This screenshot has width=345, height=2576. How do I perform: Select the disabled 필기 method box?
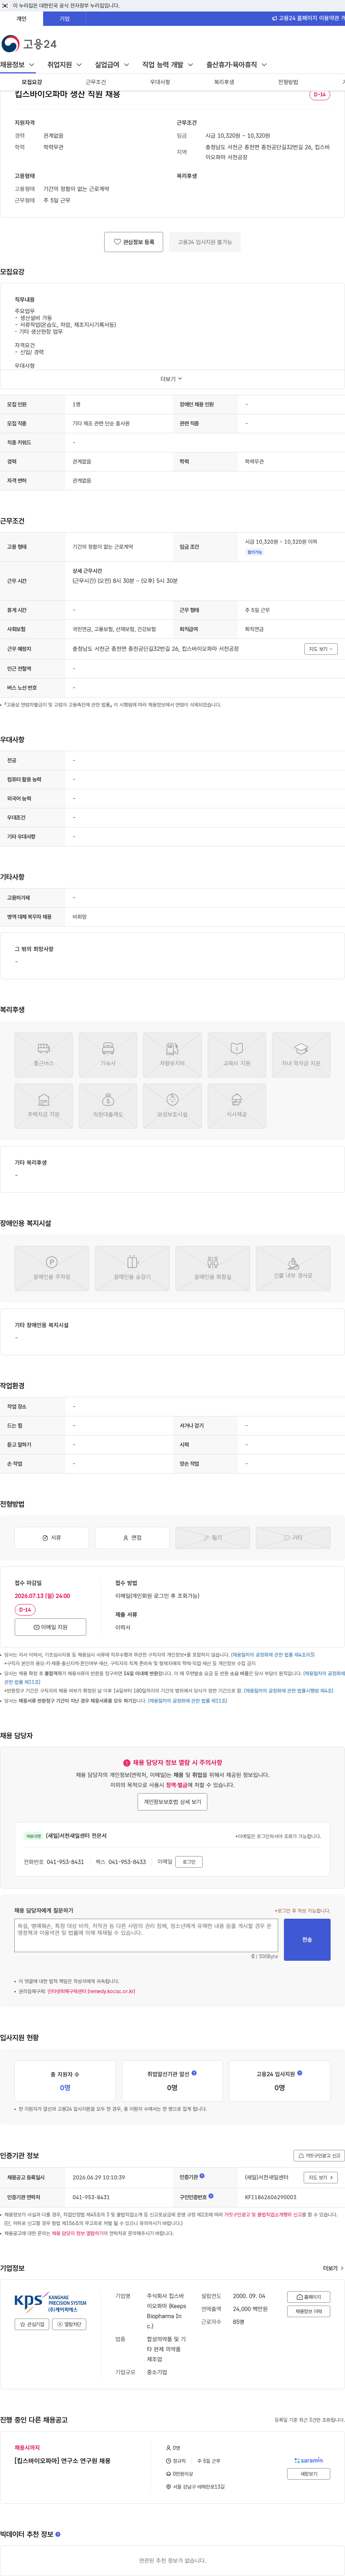213,1538
